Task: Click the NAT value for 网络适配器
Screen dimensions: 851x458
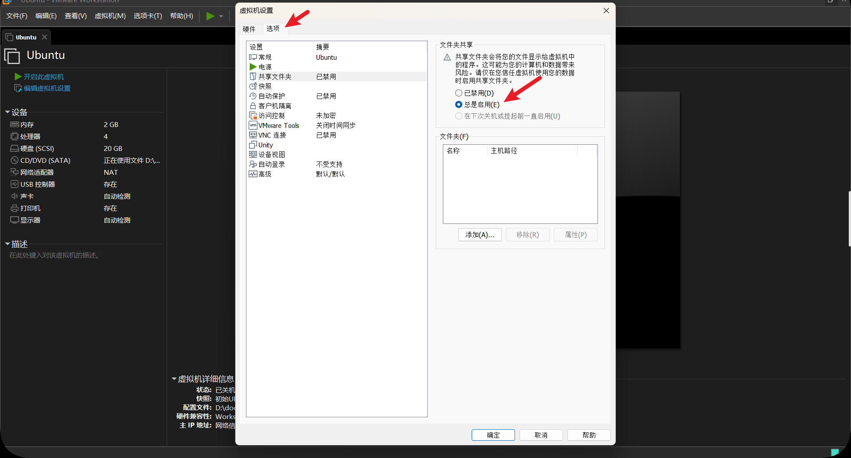Action: (x=111, y=172)
